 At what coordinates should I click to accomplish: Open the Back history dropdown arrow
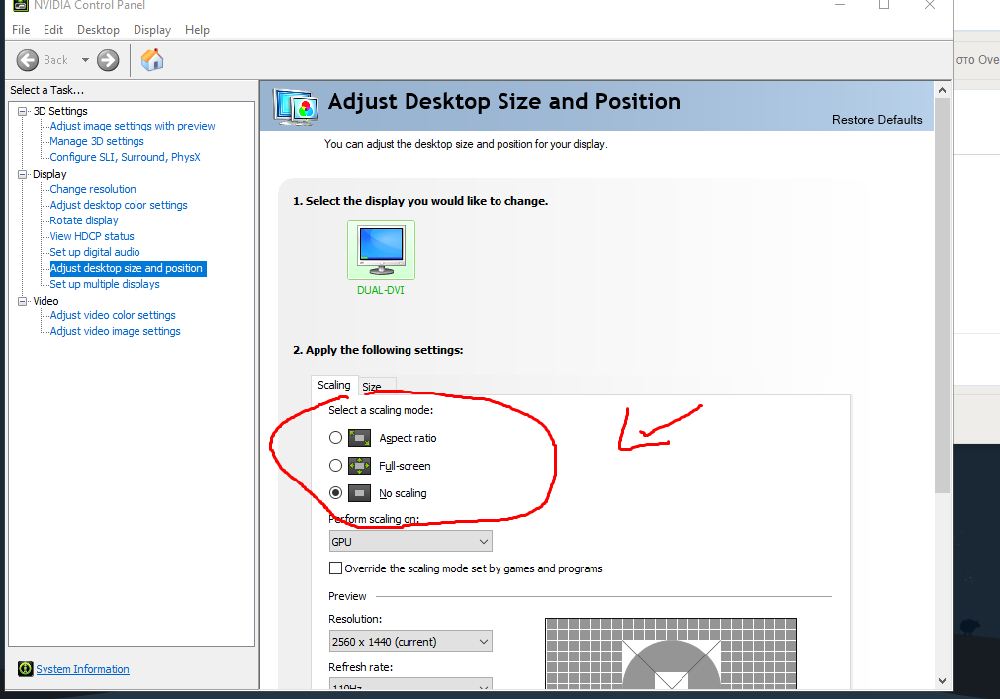click(85, 60)
